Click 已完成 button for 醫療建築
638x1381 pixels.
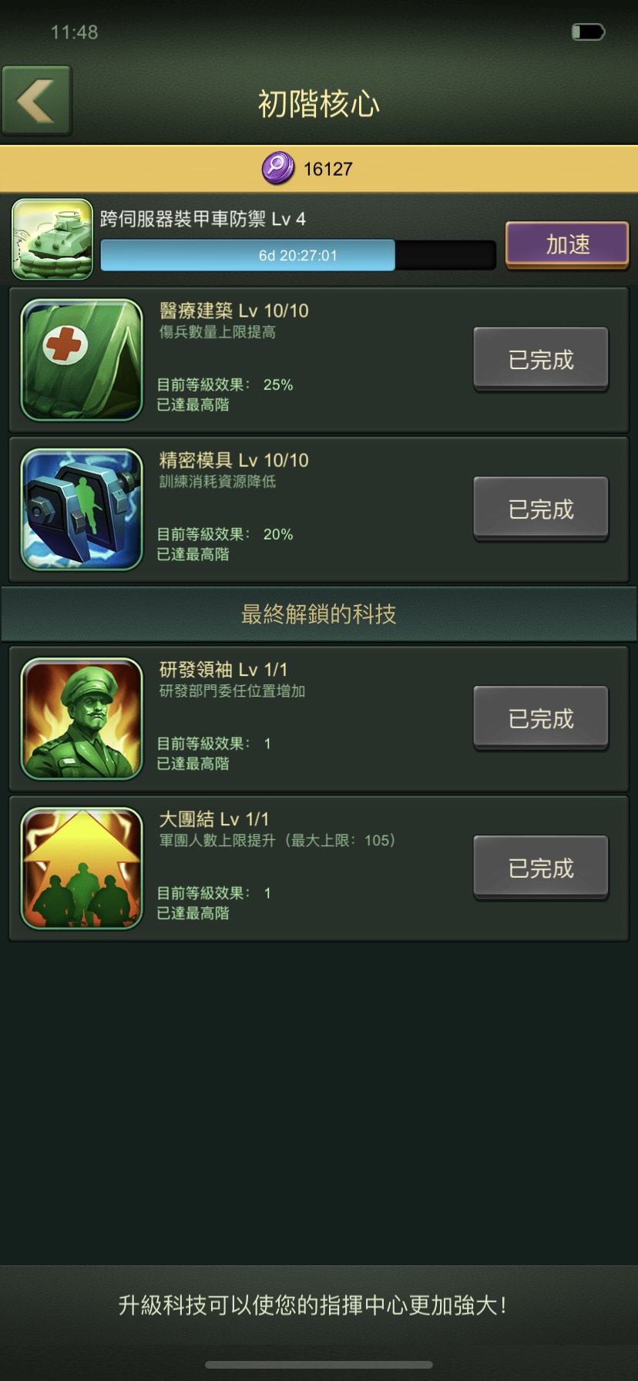pos(541,360)
